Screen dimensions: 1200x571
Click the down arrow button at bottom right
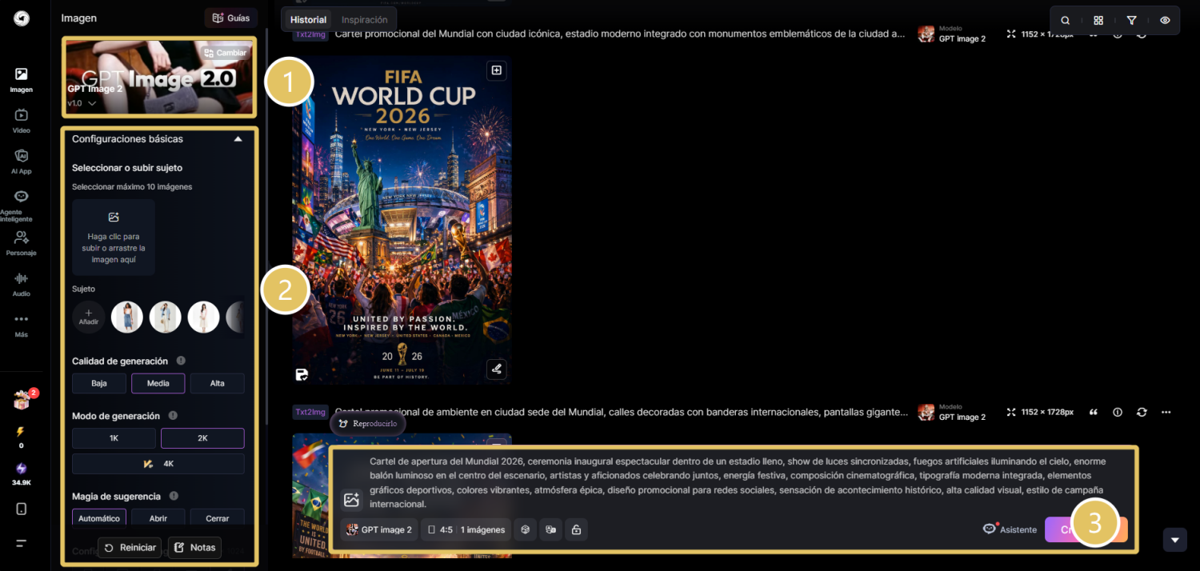click(x=1174, y=540)
